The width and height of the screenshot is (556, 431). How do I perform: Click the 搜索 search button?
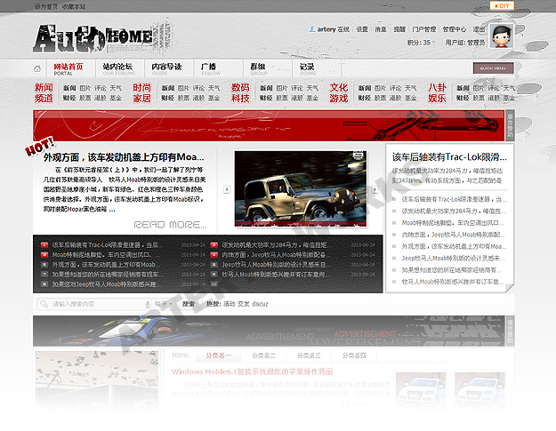188,304
